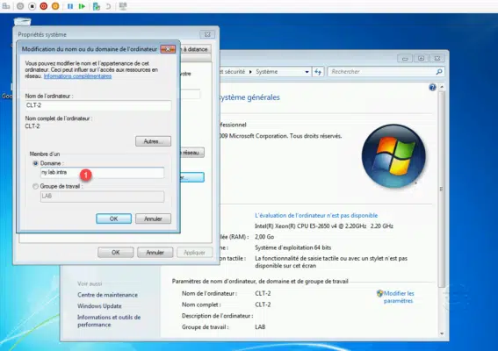Close the domain modification dialog
Image resolution: width=498 pixels, height=351 pixels.
pos(168,49)
